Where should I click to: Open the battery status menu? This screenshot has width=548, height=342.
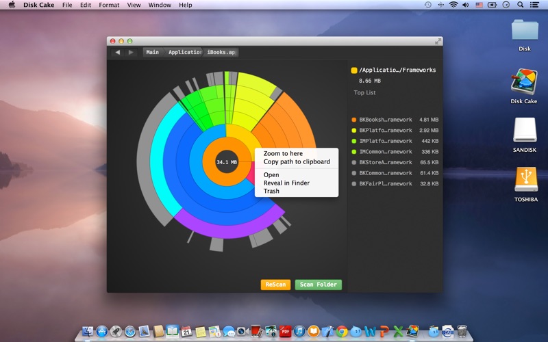click(492, 5)
